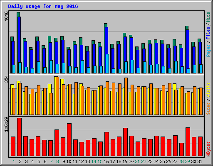Click day 20 on the x-axis
This screenshot has width=213, height=166.
[131, 161]
